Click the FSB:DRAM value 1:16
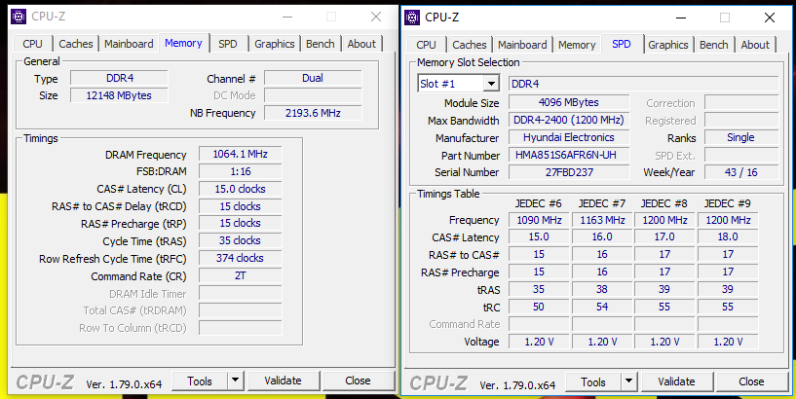The height and width of the screenshot is (399, 796). coord(240,171)
